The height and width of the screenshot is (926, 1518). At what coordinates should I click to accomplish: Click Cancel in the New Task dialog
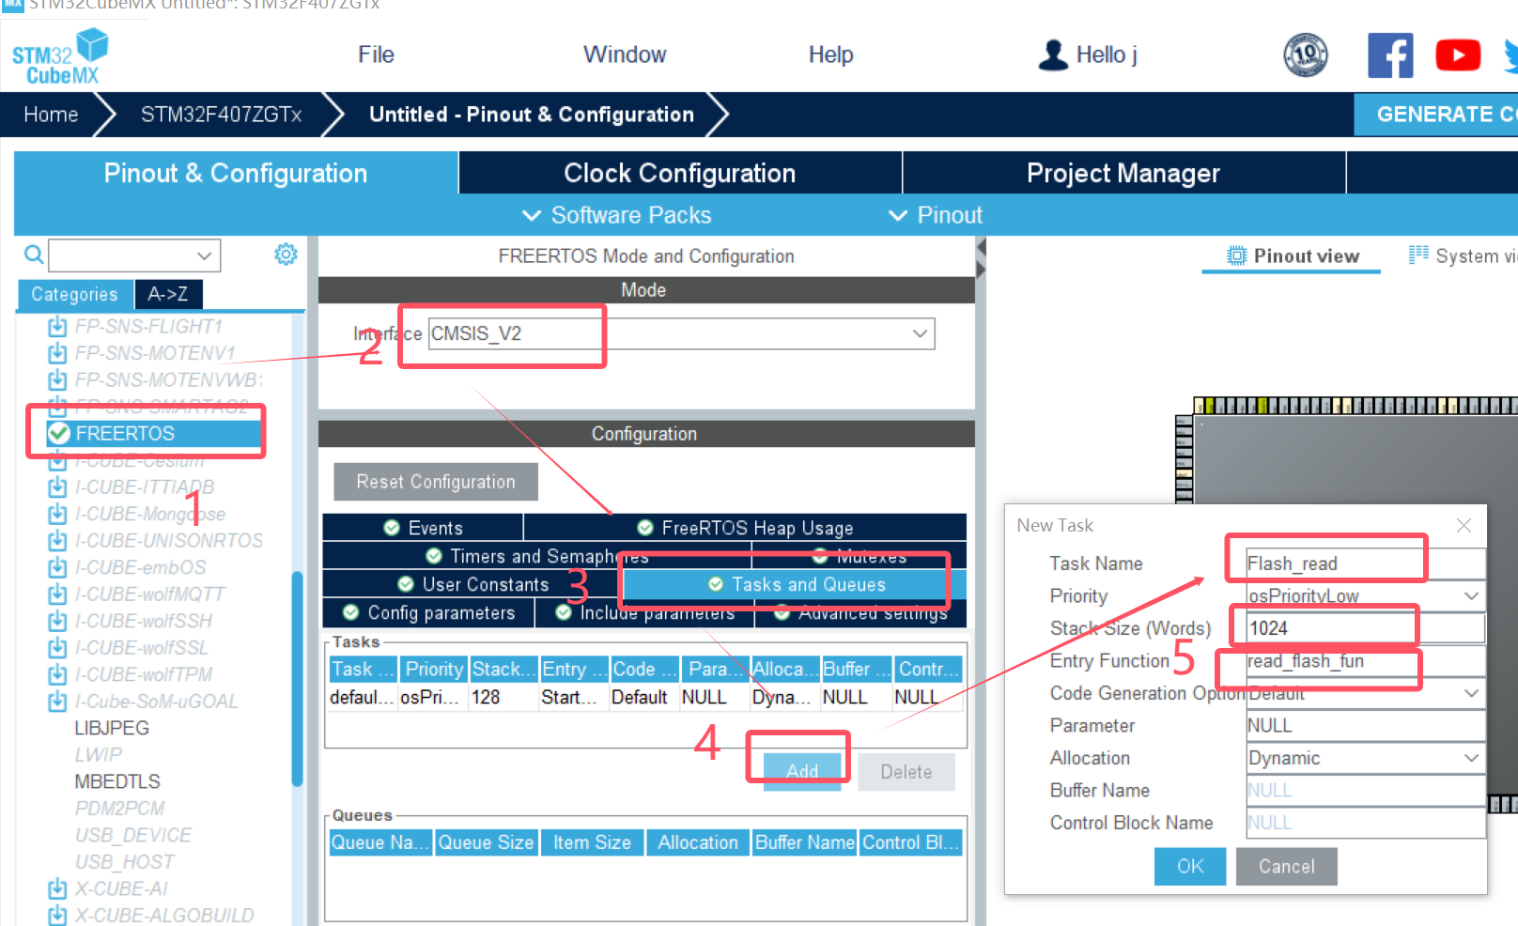coord(1286,866)
